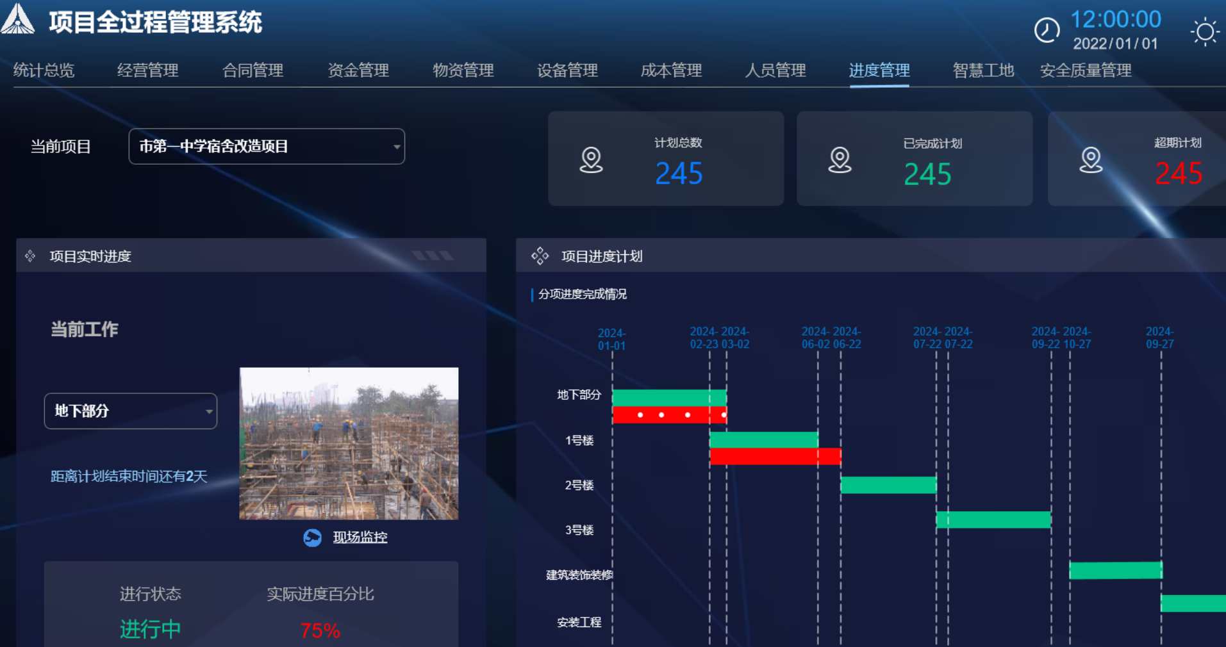Open the 成本管理 menu item
Screen dimensions: 1226x647
click(x=671, y=71)
